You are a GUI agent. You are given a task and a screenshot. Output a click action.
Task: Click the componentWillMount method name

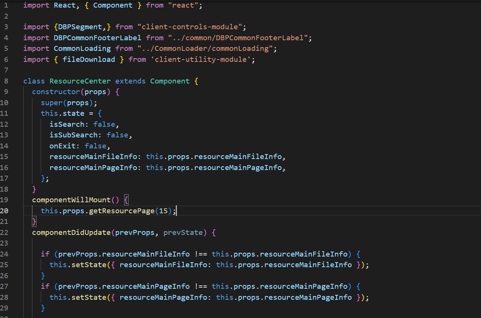[x=71, y=200]
